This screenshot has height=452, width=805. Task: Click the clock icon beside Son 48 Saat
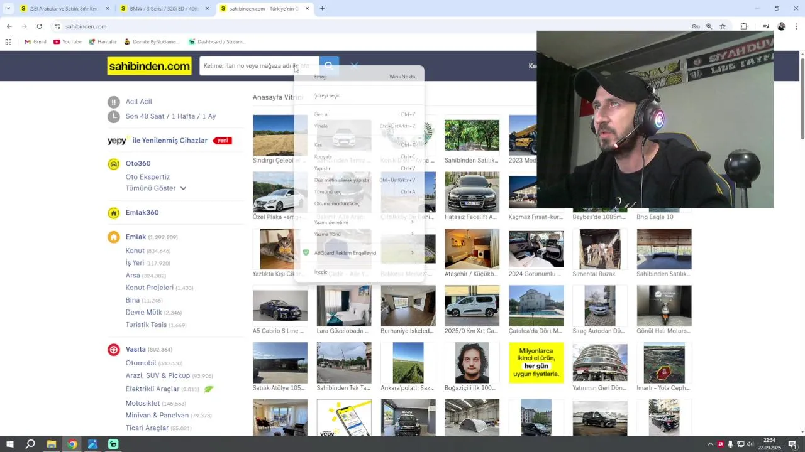click(113, 116)
